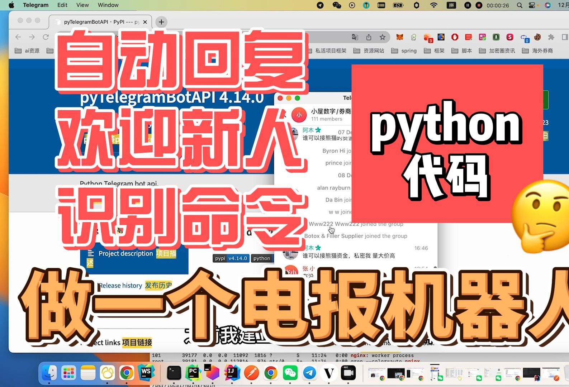
Task: Close the pyTelegramBotAPI tab
Action: click(x=145, y=22)
